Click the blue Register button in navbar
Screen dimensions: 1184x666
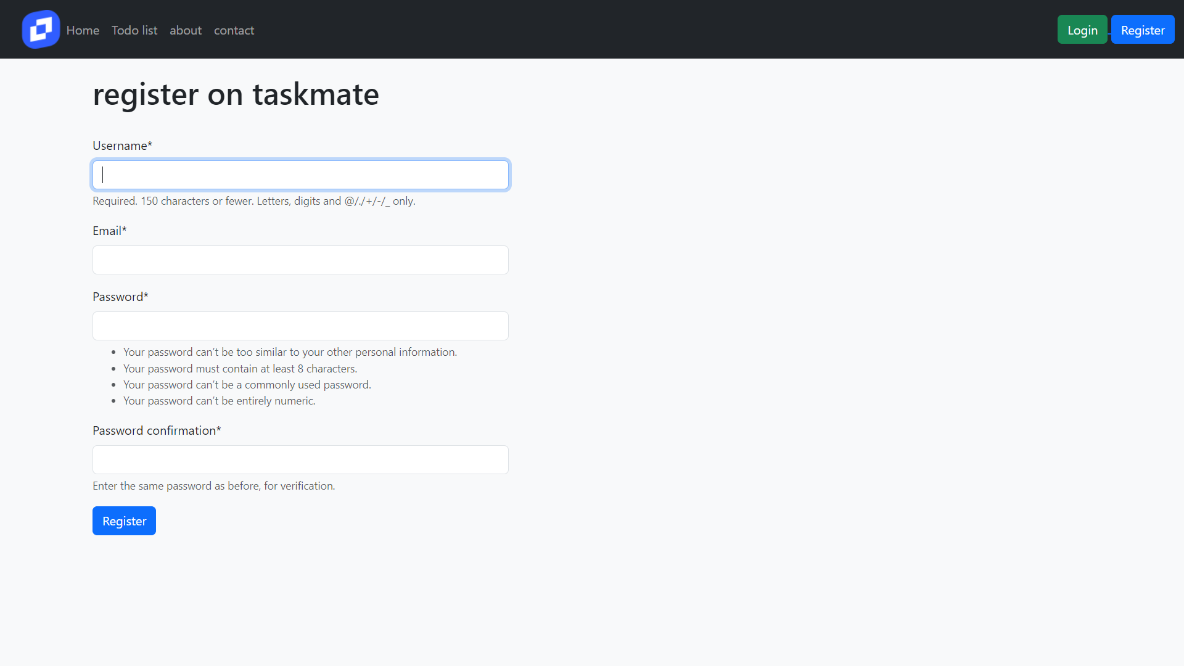point(1142,29)
